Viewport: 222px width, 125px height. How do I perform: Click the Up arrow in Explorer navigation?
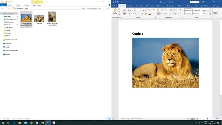click(x=11, y=8)
